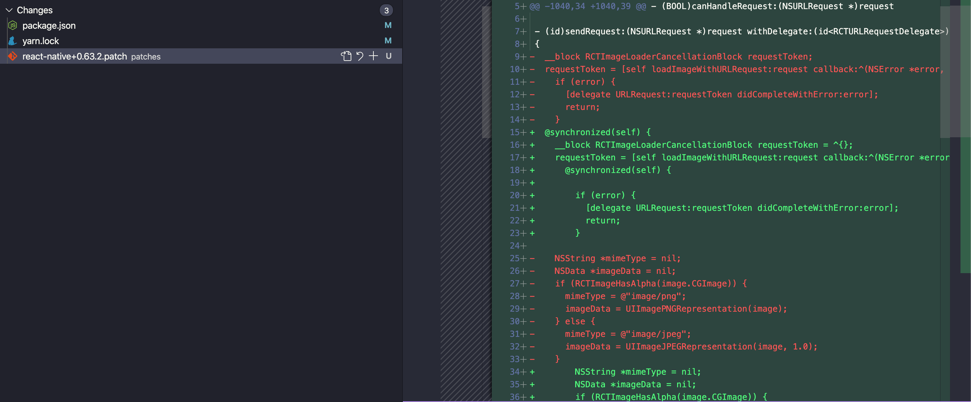Click the U status of the patch file

click(388, 56)
